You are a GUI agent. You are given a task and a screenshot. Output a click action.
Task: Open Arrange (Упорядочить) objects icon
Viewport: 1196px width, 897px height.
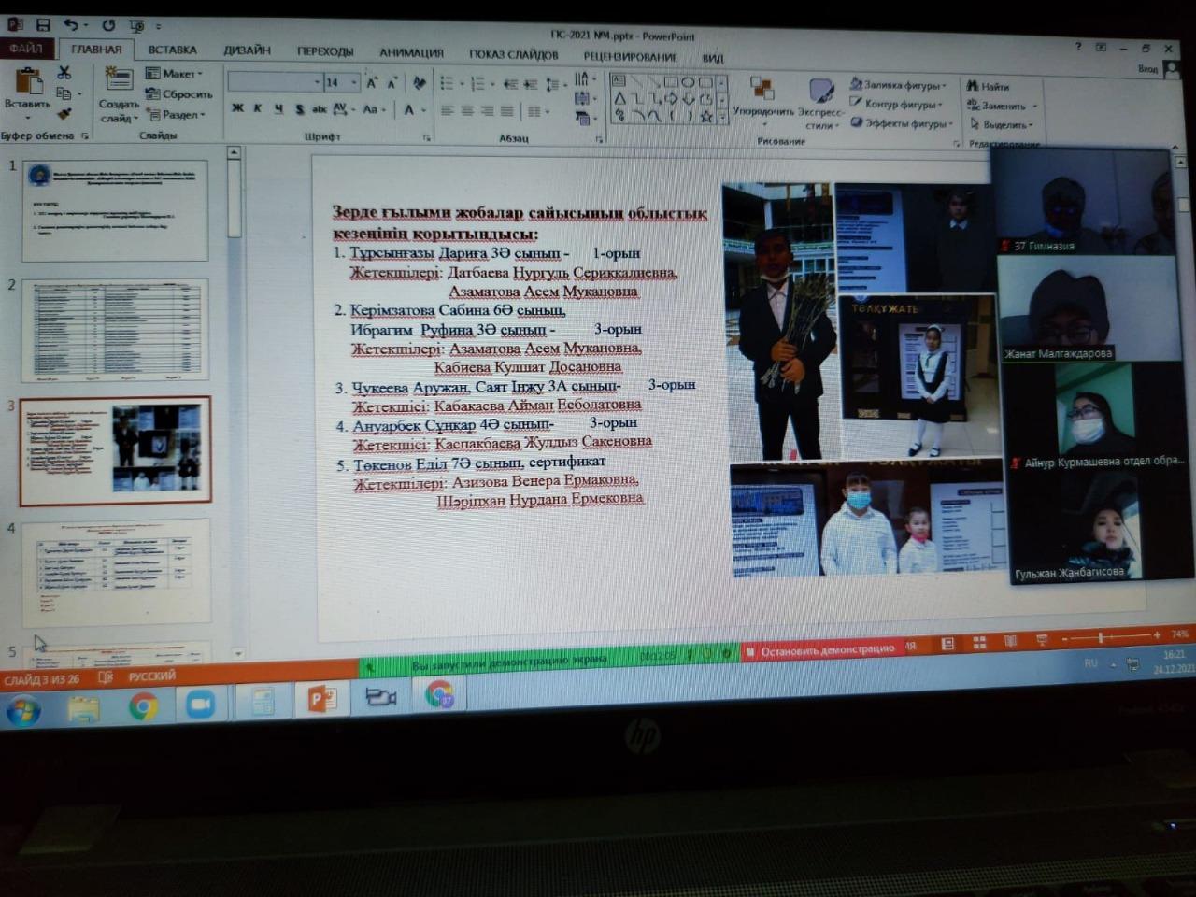[x=762, y=90]
